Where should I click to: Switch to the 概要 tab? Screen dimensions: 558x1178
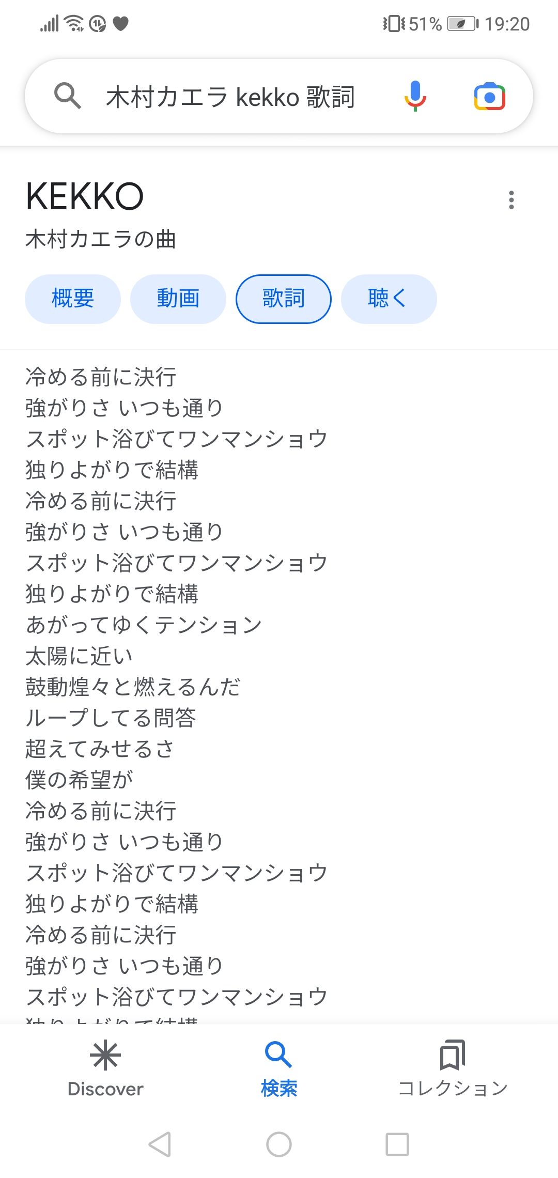pos(73,299)
